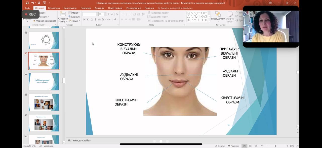322x148 pixels.
Task: Click the Undo arrow icon
Action: point(33,3)
